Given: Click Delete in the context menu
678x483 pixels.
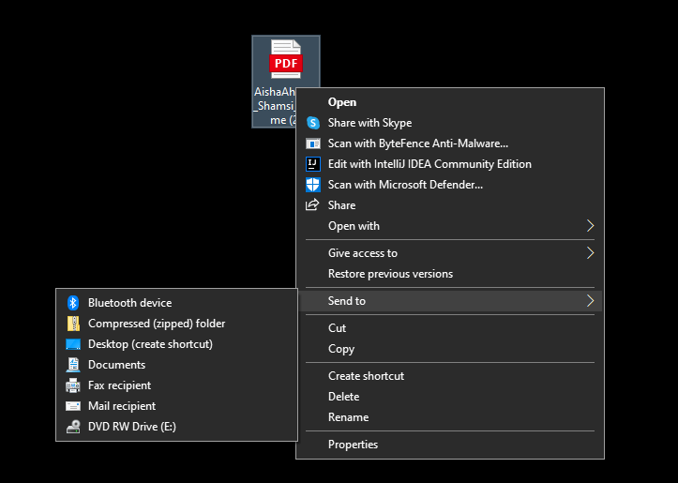Looking at the screenshot, I should coord(343,397).
